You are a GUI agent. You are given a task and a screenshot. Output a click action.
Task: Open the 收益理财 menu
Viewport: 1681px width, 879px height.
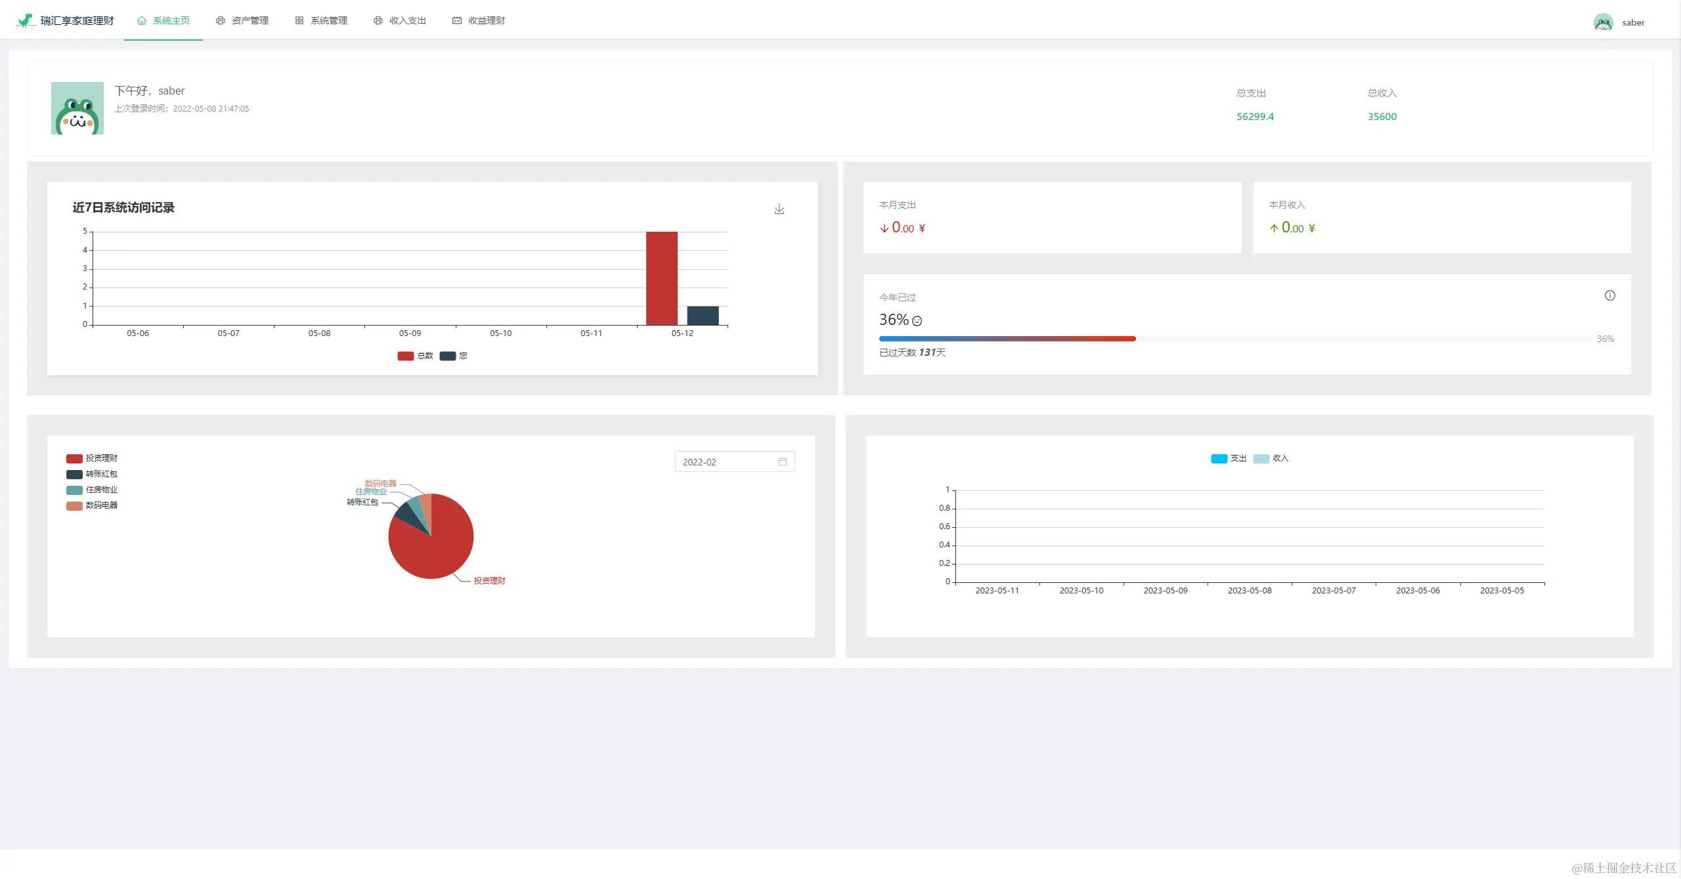(486, 20)
